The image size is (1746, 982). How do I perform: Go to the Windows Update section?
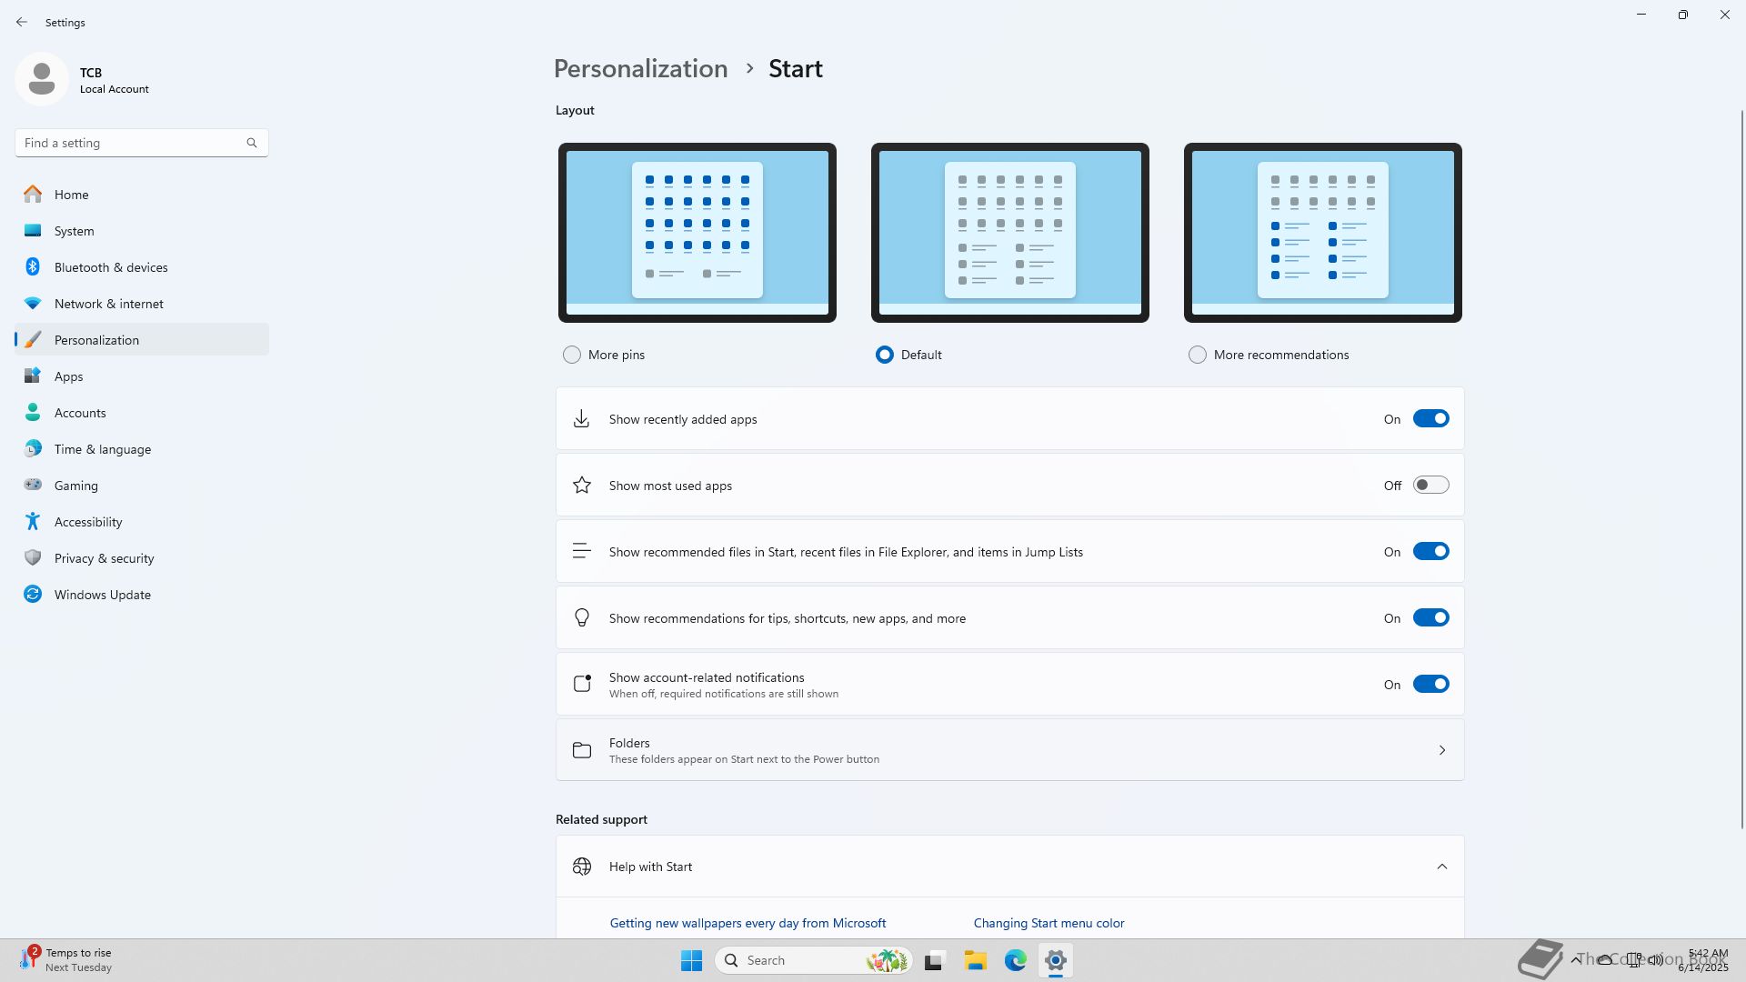click(102, 595)
